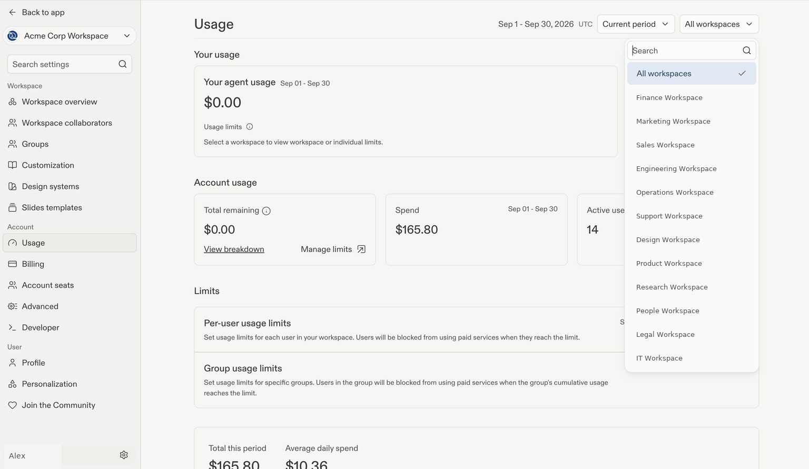The width and height of the screenshot is (809, 469).
Task: Click the Profile person icon
Action: [13, 363]
